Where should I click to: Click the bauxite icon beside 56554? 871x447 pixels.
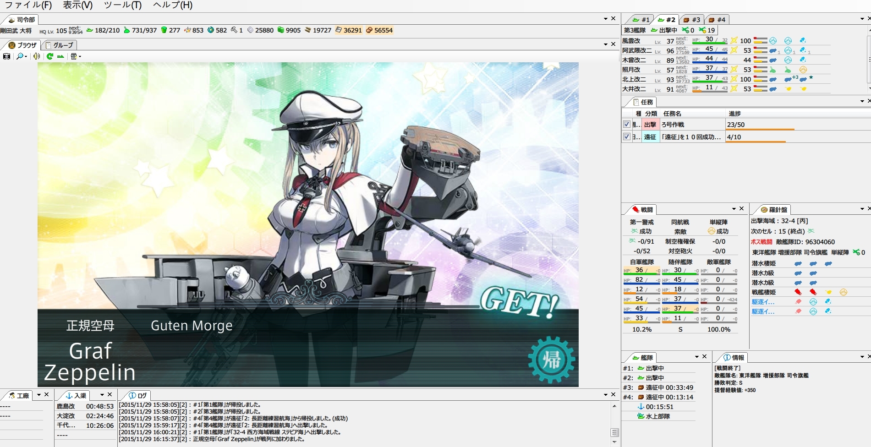(x=369, y=30)
